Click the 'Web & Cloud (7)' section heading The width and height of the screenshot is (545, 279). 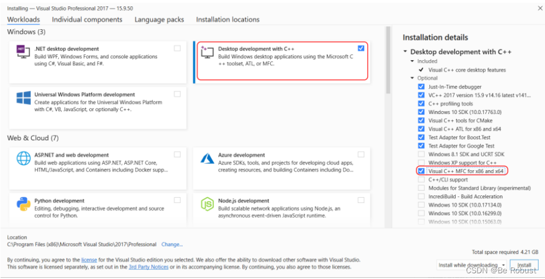33,138
